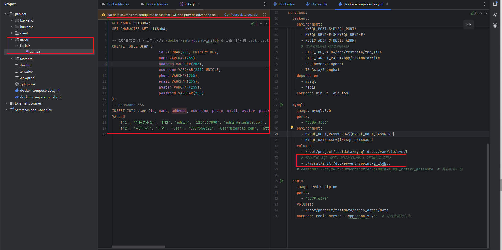Click the External Libraries icon

(12, 103)
